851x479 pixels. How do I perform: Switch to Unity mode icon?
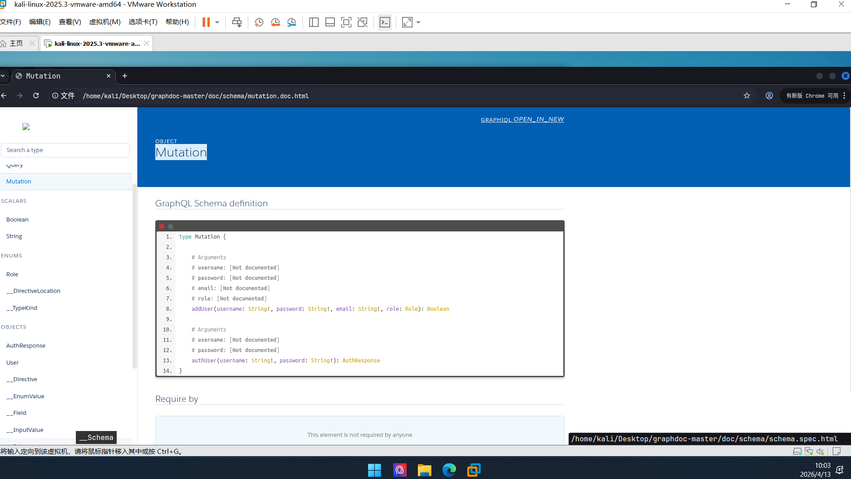pos(362,22)
